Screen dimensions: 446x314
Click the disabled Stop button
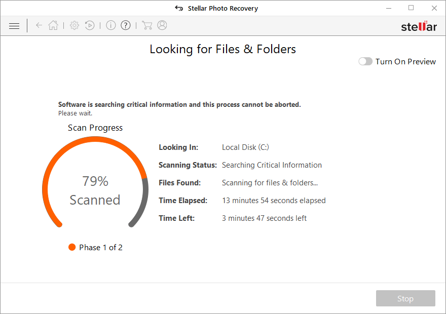point(405,298)
